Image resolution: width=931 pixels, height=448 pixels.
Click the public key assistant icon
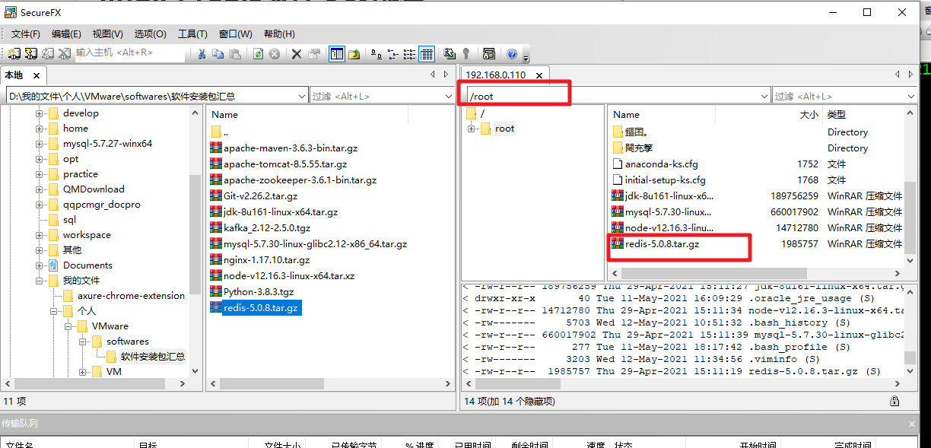[466, 54]
